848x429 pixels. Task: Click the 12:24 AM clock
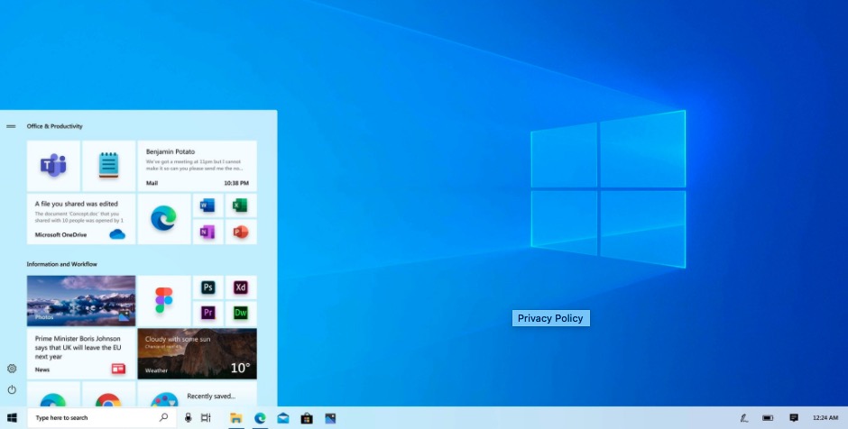click(825, 417)
